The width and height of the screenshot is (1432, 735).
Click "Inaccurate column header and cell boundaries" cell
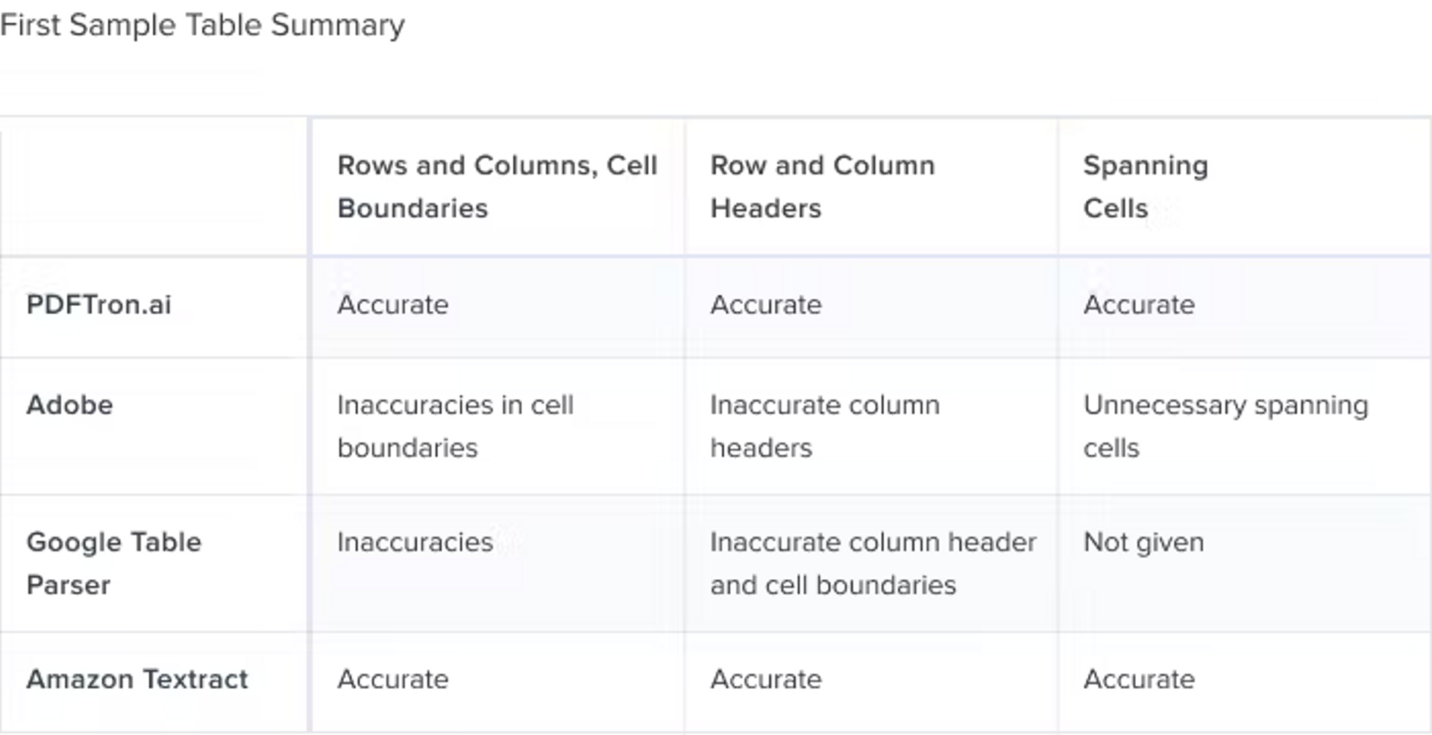[873, 563]
